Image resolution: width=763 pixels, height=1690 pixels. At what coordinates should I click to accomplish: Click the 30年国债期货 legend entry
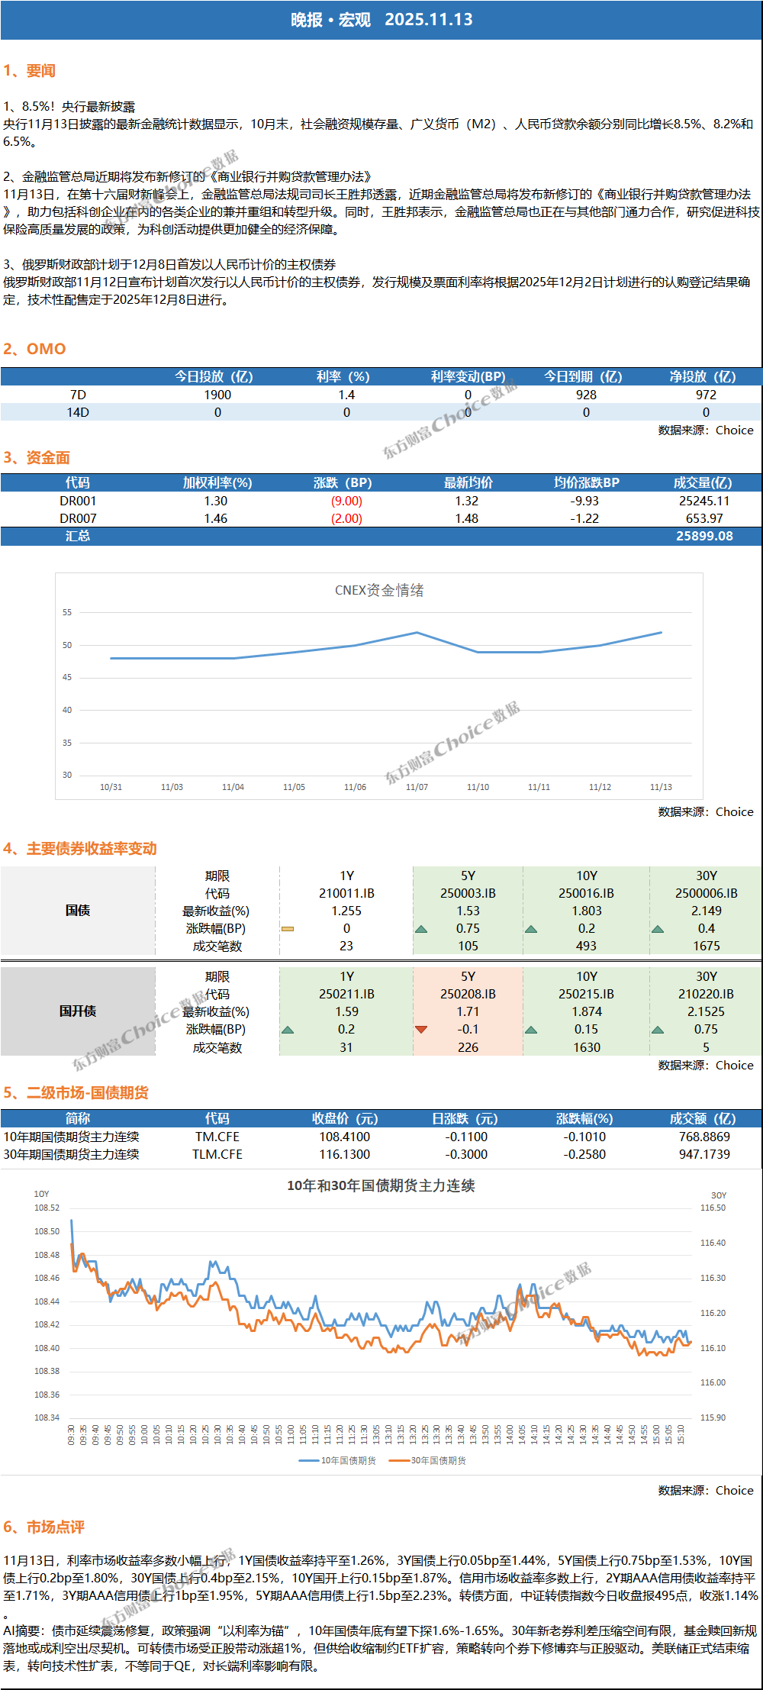427,1460
